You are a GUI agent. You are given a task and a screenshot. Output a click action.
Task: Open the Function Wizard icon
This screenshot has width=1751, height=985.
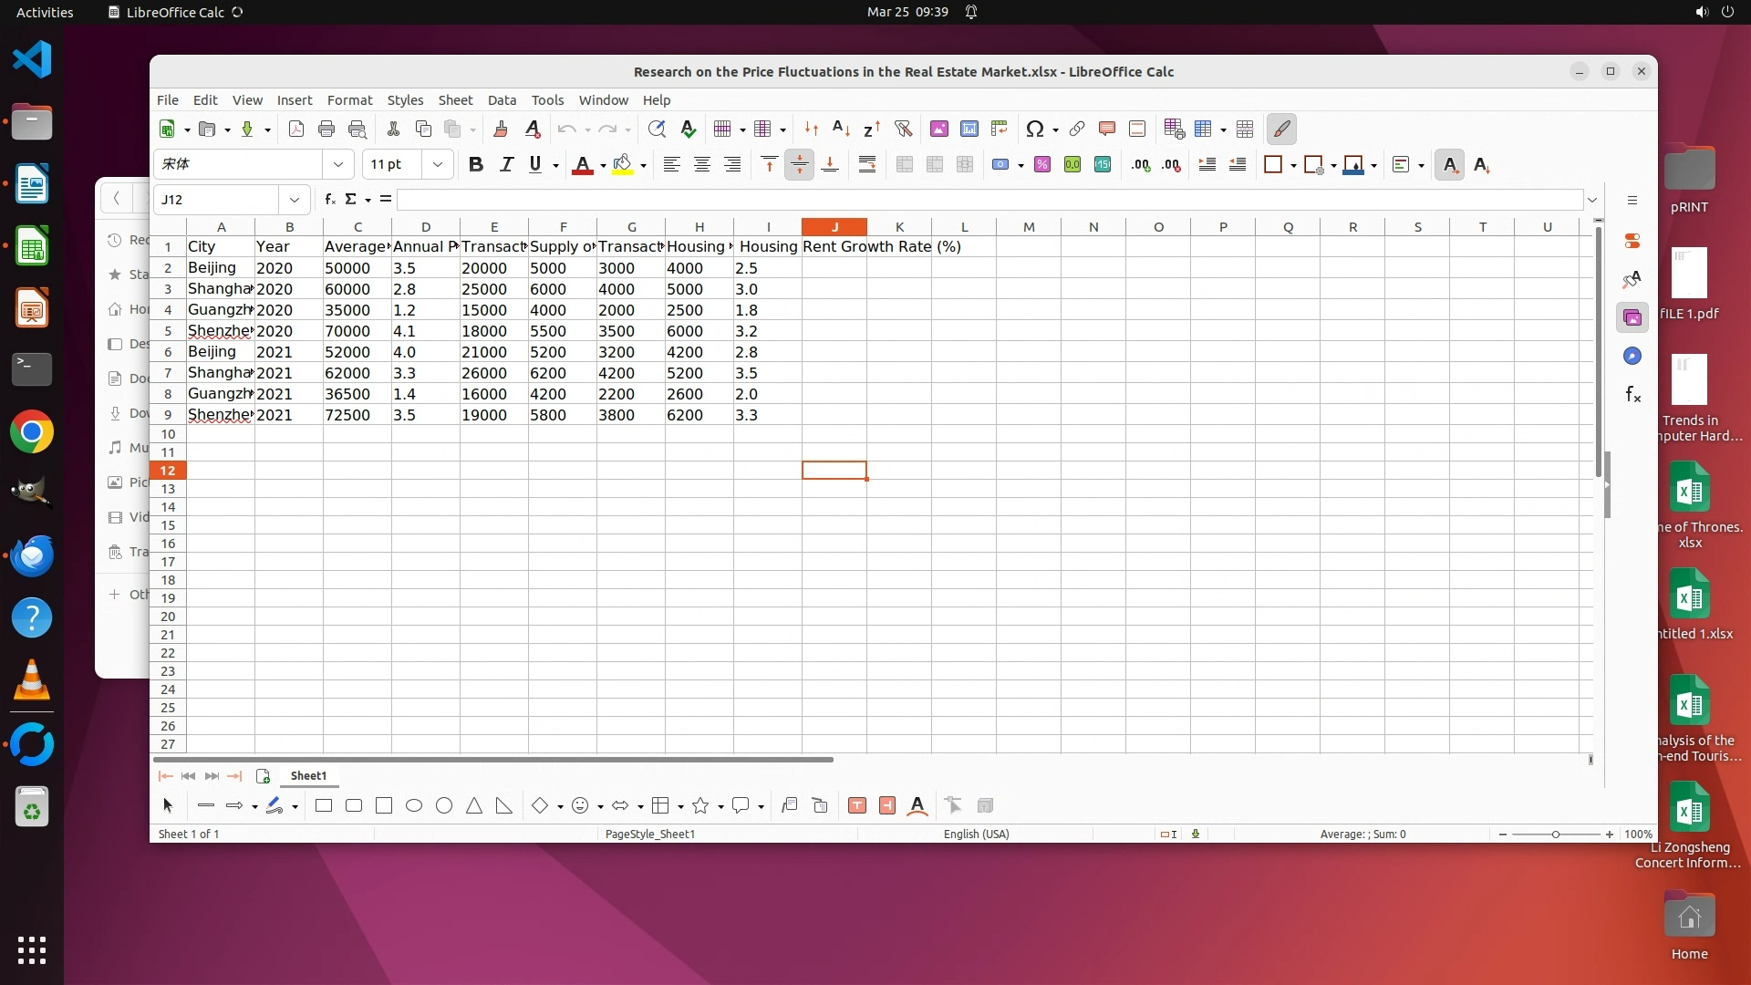point(329,199)
